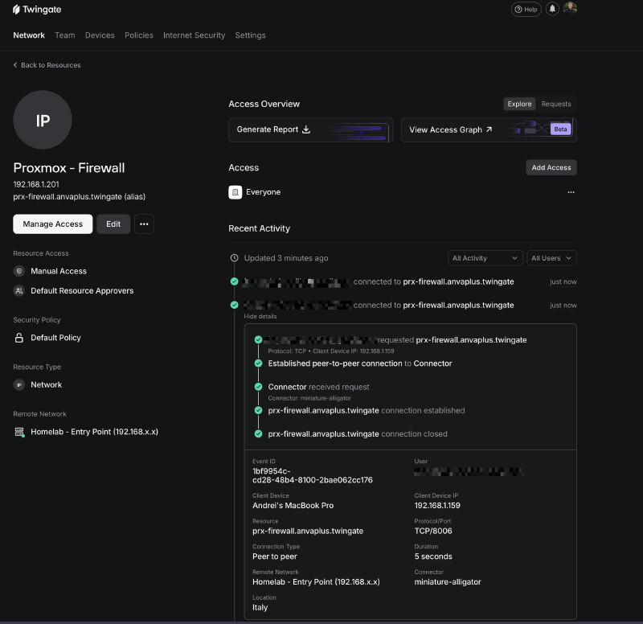This screenshot has width=643, height=624.
Task: Open the Help menu
Action: pos(526,10)
